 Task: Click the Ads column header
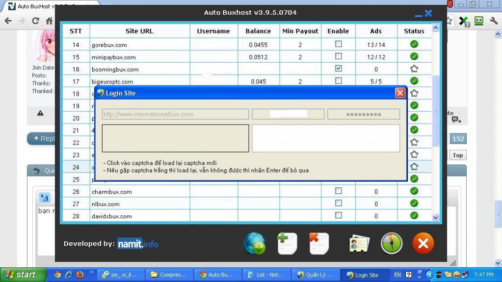click(x=376, y=31)
